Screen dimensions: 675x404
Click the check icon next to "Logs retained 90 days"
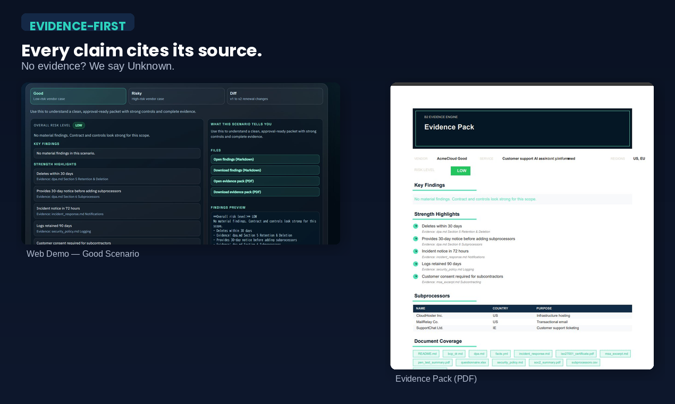(x=416, y=263)
